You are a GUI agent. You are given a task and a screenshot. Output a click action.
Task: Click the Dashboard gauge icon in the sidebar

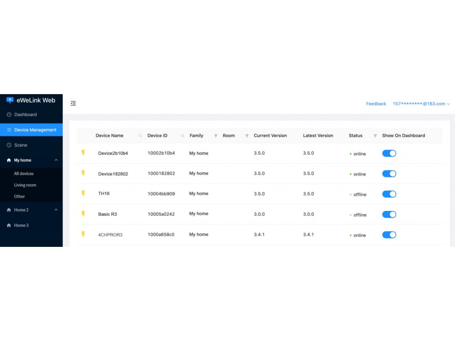coord(9,115)
